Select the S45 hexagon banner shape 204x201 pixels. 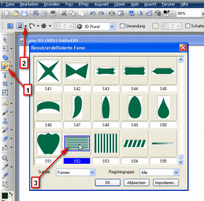[163, 71]
